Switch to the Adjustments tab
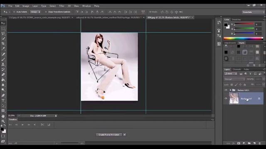Image resolution: width=266 pixels, height=149 pixels. (x=230, y=43)
